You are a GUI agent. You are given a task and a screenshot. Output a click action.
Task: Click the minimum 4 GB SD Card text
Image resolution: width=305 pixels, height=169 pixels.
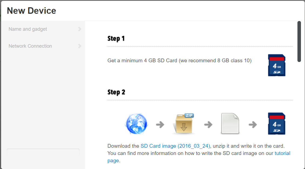pos(179,61)
